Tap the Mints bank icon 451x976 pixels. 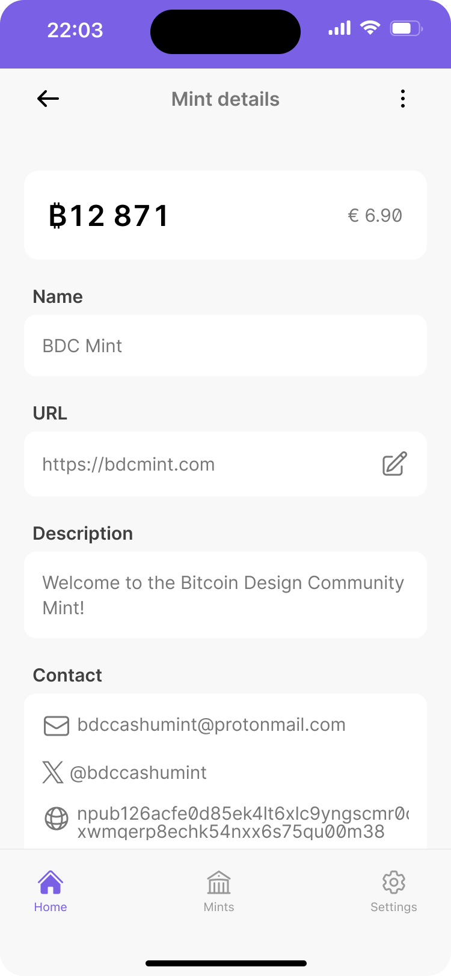coord(219,882)
